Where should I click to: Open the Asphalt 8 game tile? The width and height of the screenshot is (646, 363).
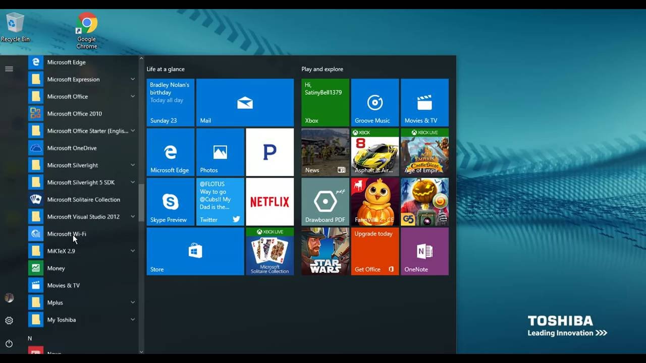point(375,152)
